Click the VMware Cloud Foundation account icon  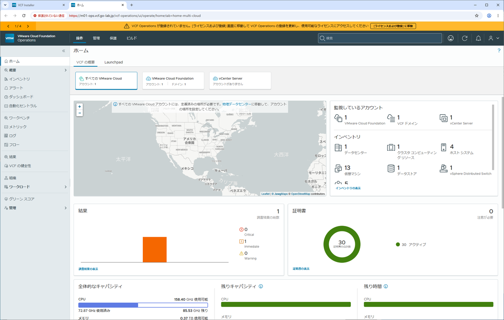click(x=338, y=118)
